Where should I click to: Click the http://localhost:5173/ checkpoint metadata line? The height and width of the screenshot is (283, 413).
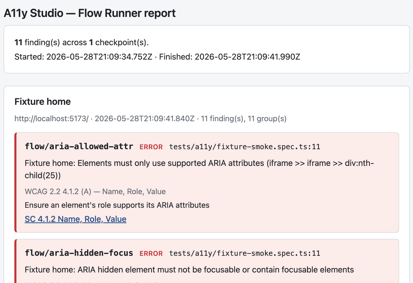click(x=151, y=119)
